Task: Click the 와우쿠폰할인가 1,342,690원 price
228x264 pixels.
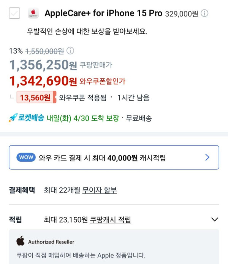Action: click(x=43, y=81)
